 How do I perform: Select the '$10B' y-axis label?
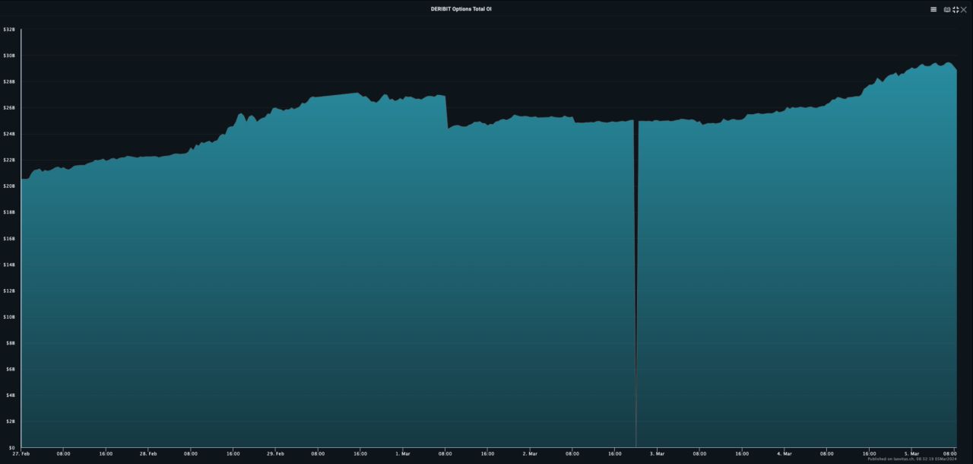pos(9,317)
